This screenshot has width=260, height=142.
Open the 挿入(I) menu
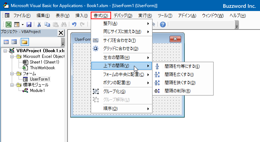tap(81, 16)
